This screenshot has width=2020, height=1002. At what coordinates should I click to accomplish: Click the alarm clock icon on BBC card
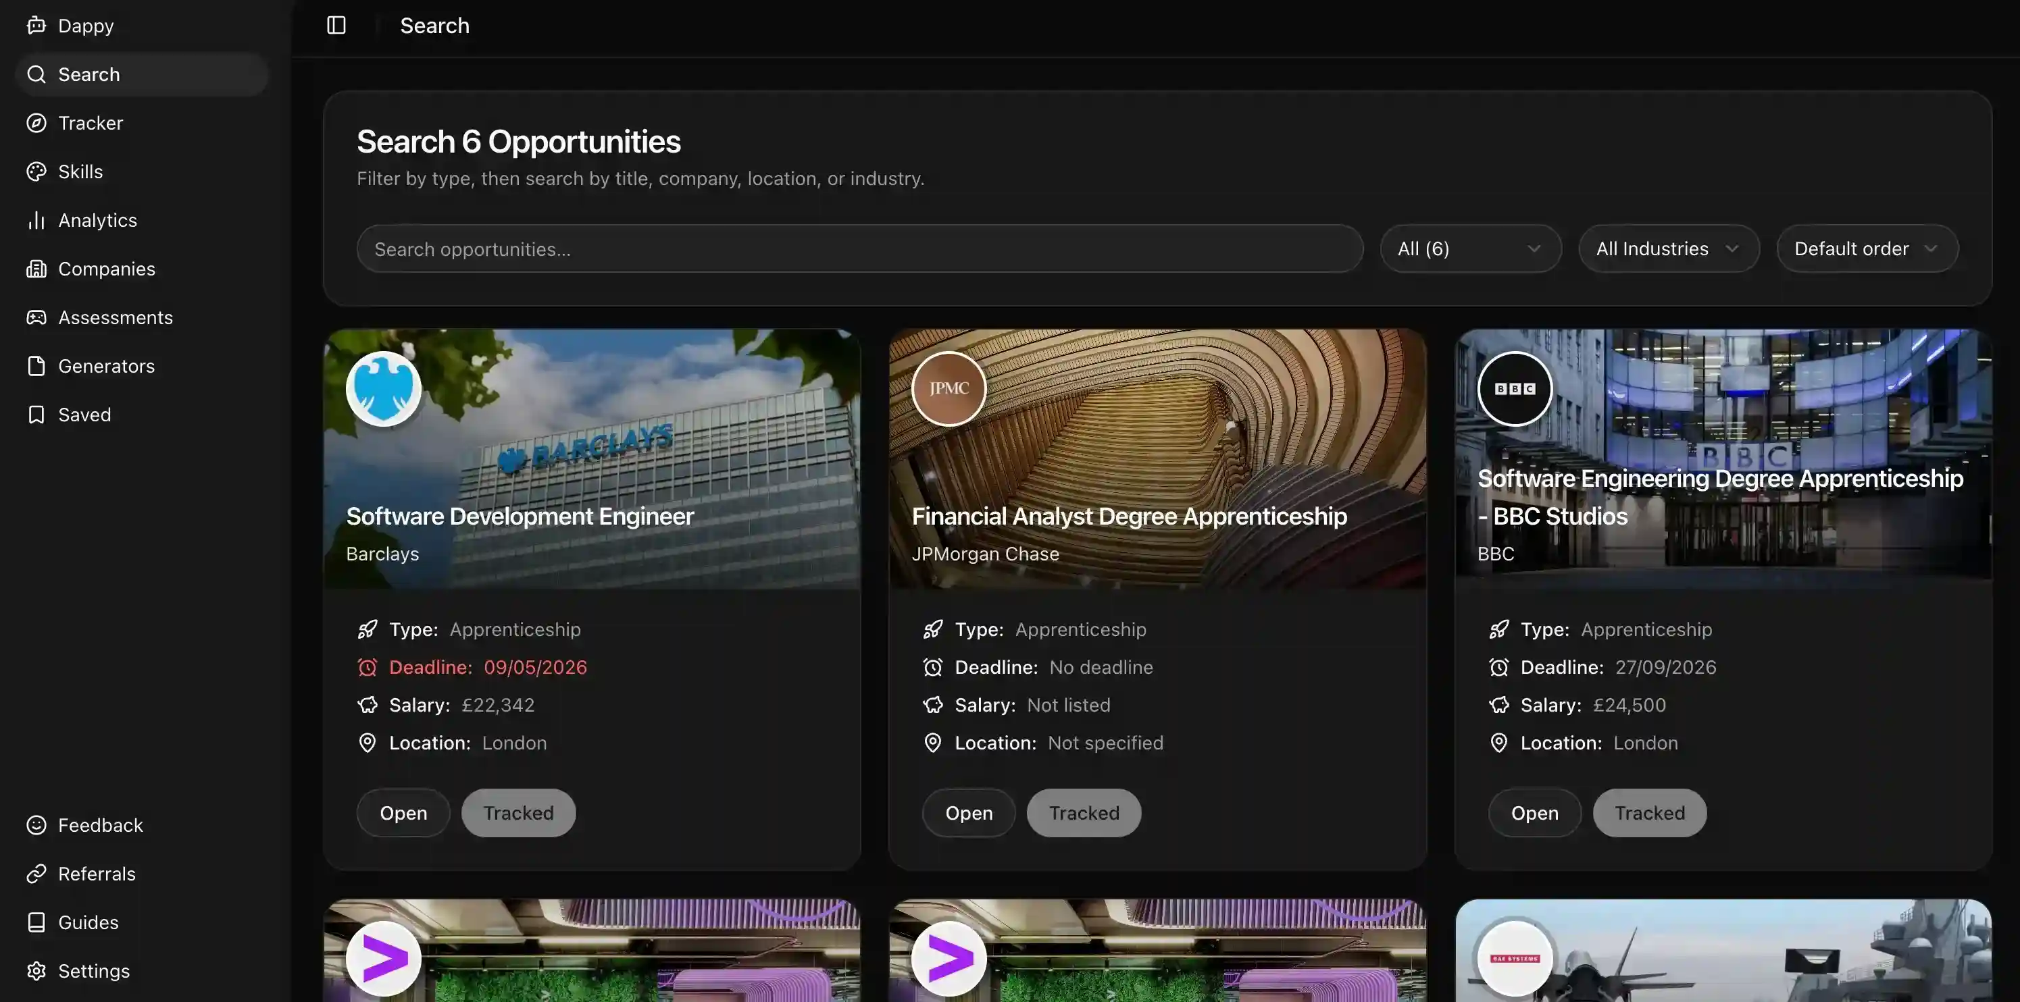tap(1498, 666)
